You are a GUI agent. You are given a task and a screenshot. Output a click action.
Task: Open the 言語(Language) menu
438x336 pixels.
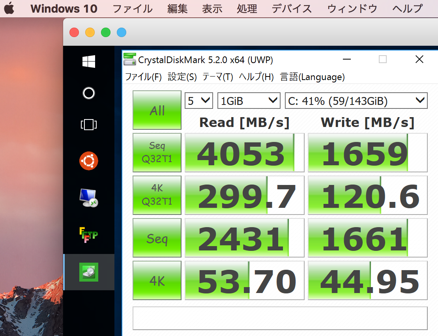(312, 77)
